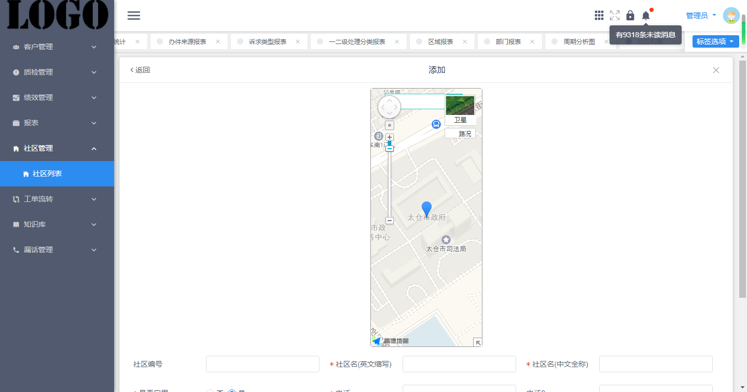Click the map expand corner arrow icon
747x392 pixels.
pos(478,342)
